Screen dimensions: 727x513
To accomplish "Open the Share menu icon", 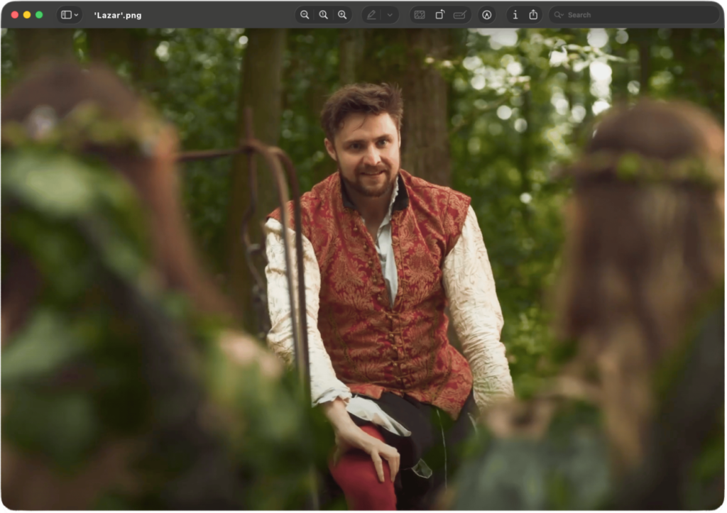I will (533, 15).
